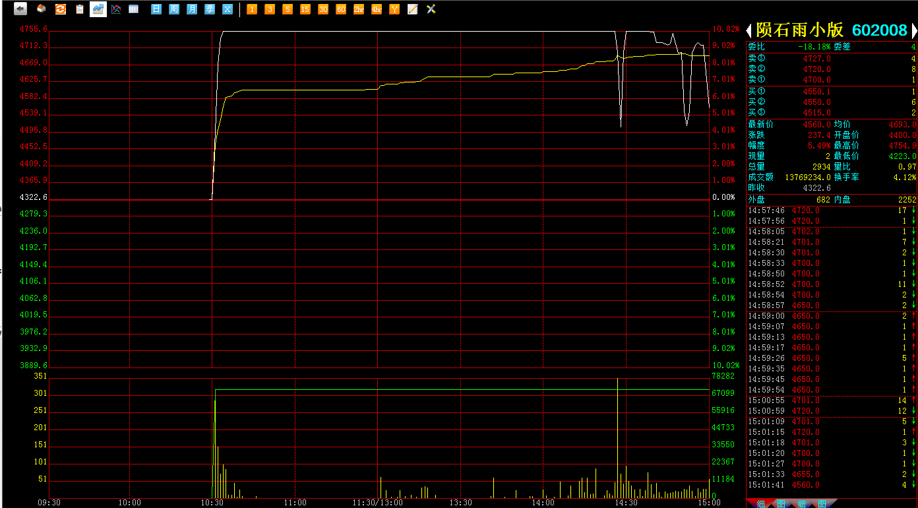Select the 60-minute period button
This screenshot has width=918, height=508.
click(x=341, y=9)
